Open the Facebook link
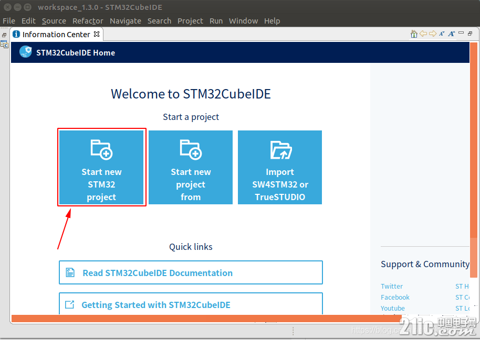Screen dimensions: 480x340 pyautogui.click(x=395, y=297)
